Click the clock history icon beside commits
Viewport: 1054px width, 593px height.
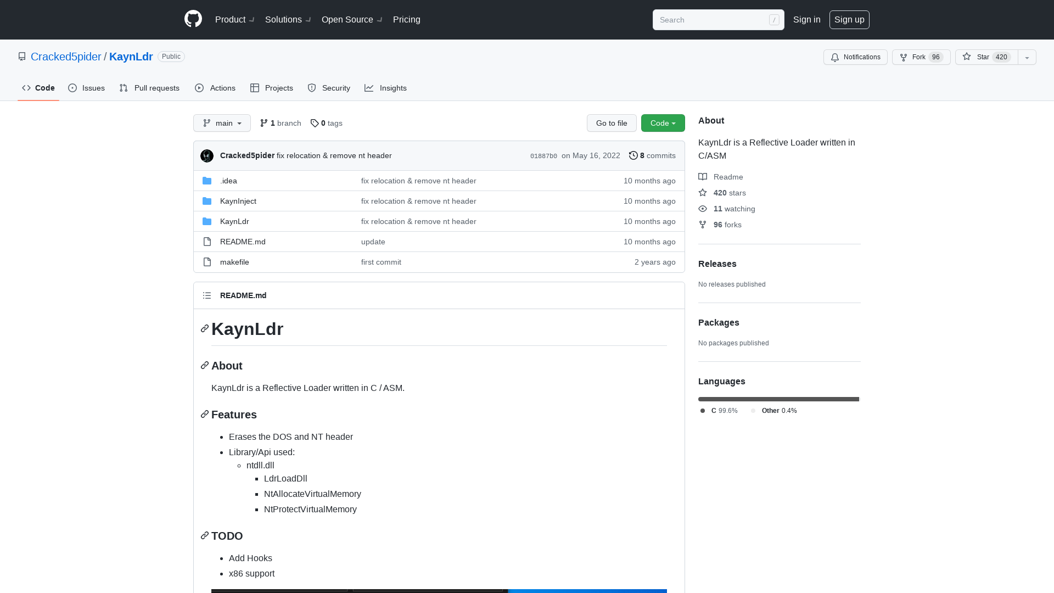(x=633, y=155)
